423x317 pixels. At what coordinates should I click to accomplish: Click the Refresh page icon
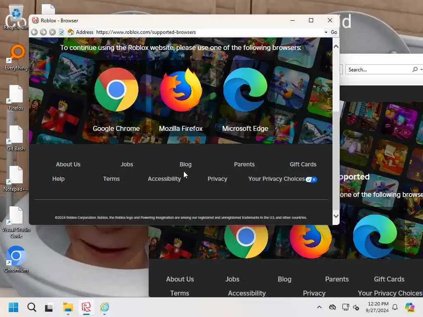tap(62, 32)
